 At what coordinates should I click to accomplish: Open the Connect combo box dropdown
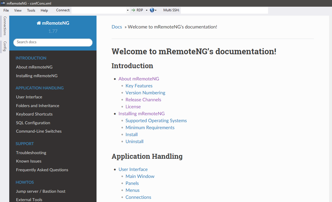[x=127, y=10]
